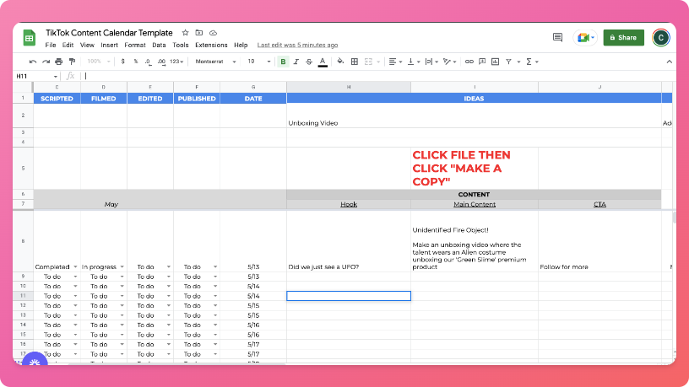This screenshot has width=689, height=387.
Task: Click the green Share button
Action: 623,38
